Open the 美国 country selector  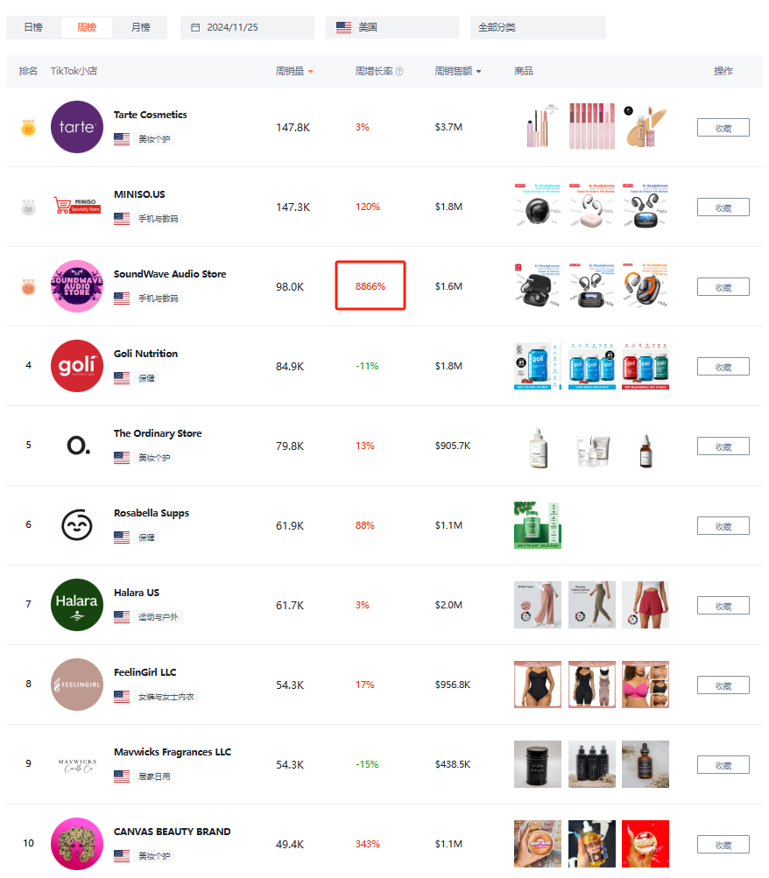click(392, 27)
